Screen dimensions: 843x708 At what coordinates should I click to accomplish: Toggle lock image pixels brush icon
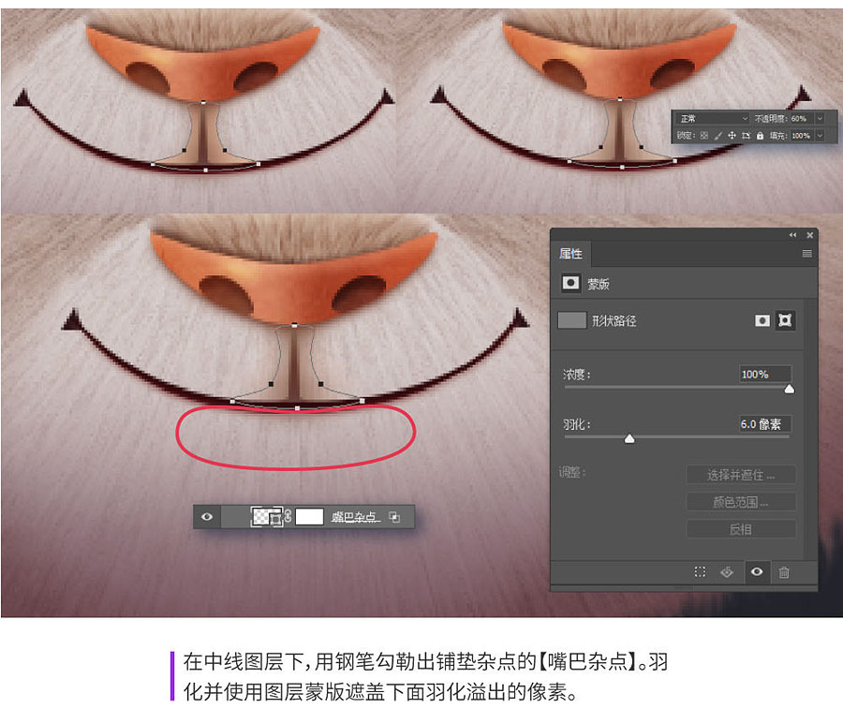(718, 136)
